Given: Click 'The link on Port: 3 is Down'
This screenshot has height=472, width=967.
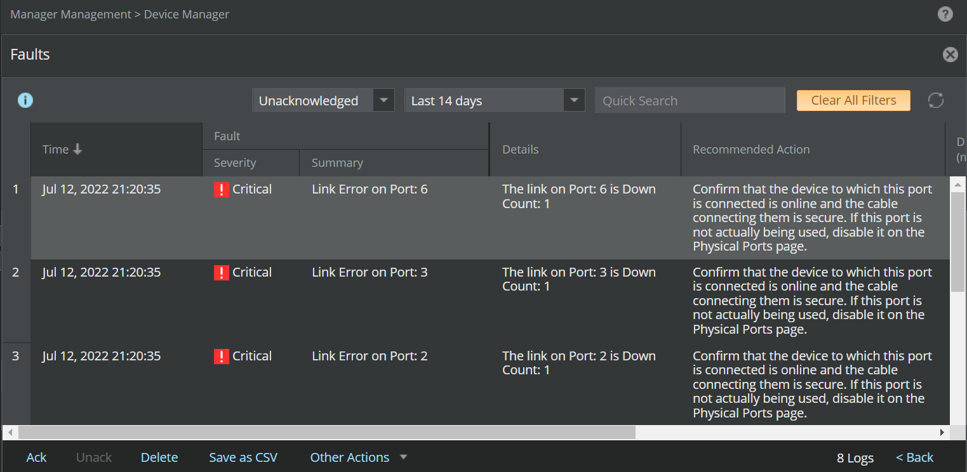Looking at the screenshot, I should [579, 272].
